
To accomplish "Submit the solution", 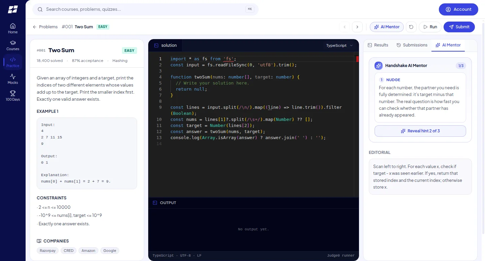I will point(459,27).
